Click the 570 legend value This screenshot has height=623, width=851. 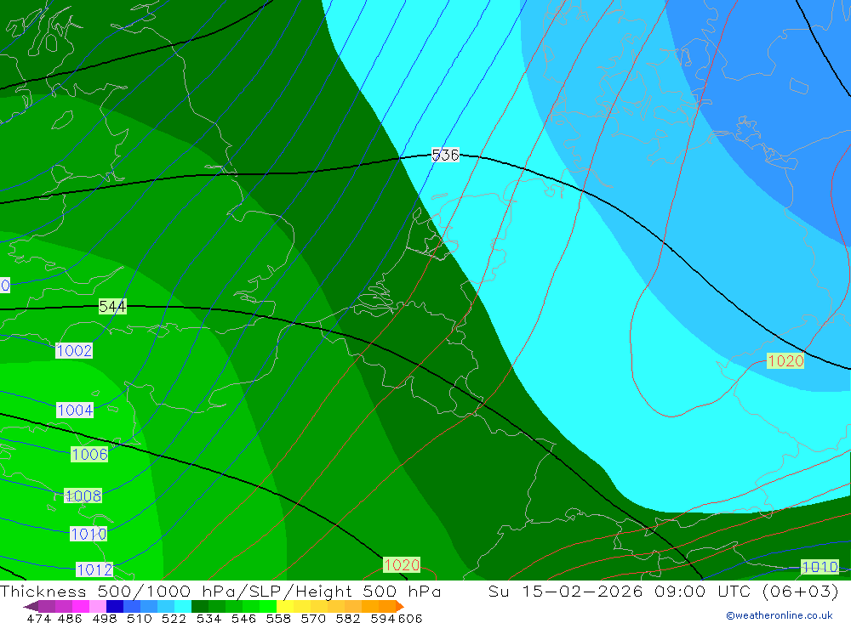(313, 619)
